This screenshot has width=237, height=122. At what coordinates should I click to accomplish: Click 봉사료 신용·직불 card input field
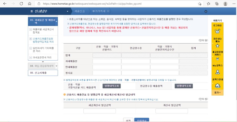tap(107, 73)
